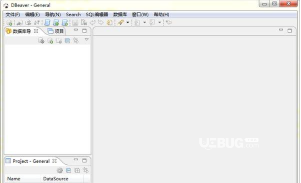Open the Search menu

[x=73, y=14]
